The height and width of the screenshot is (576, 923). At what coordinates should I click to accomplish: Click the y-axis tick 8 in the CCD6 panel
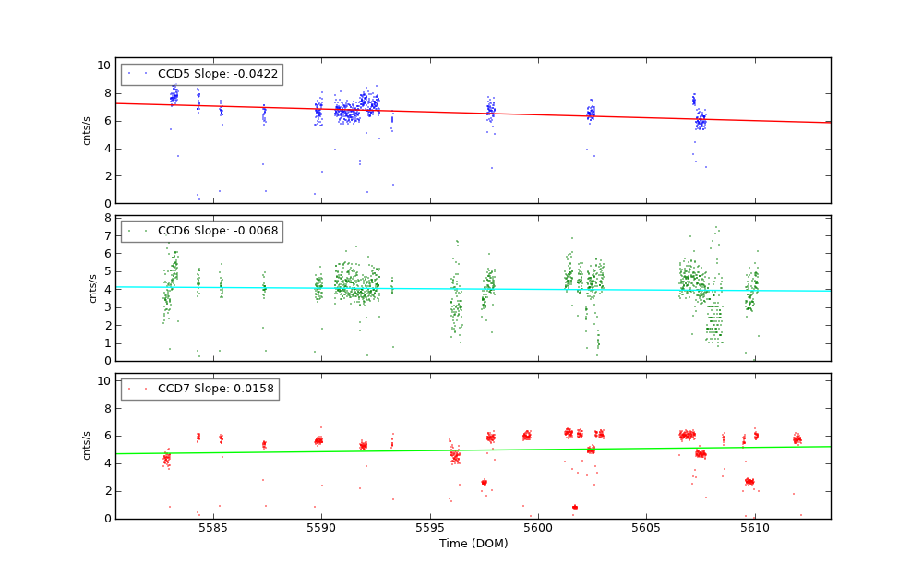coord(108,218)
